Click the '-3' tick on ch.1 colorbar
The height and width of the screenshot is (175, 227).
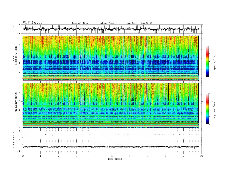coord(211,46)
